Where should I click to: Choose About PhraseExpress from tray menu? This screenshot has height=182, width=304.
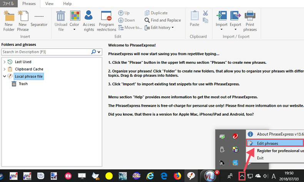pyautogui.click(x=275, y=134)
